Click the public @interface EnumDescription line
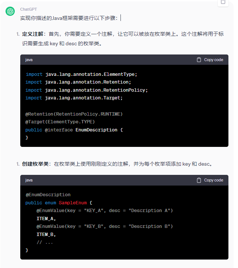Screen dimensions: 238x268 tap(74, 130)
